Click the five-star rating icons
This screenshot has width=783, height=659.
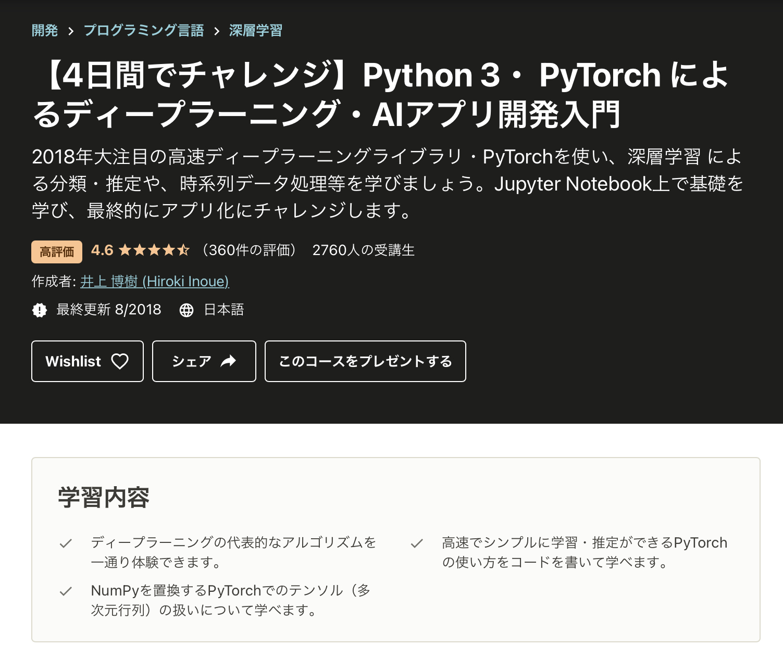click(154, 250)
